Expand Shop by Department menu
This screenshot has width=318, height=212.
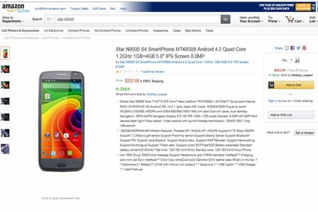click(x=13, y=19)
